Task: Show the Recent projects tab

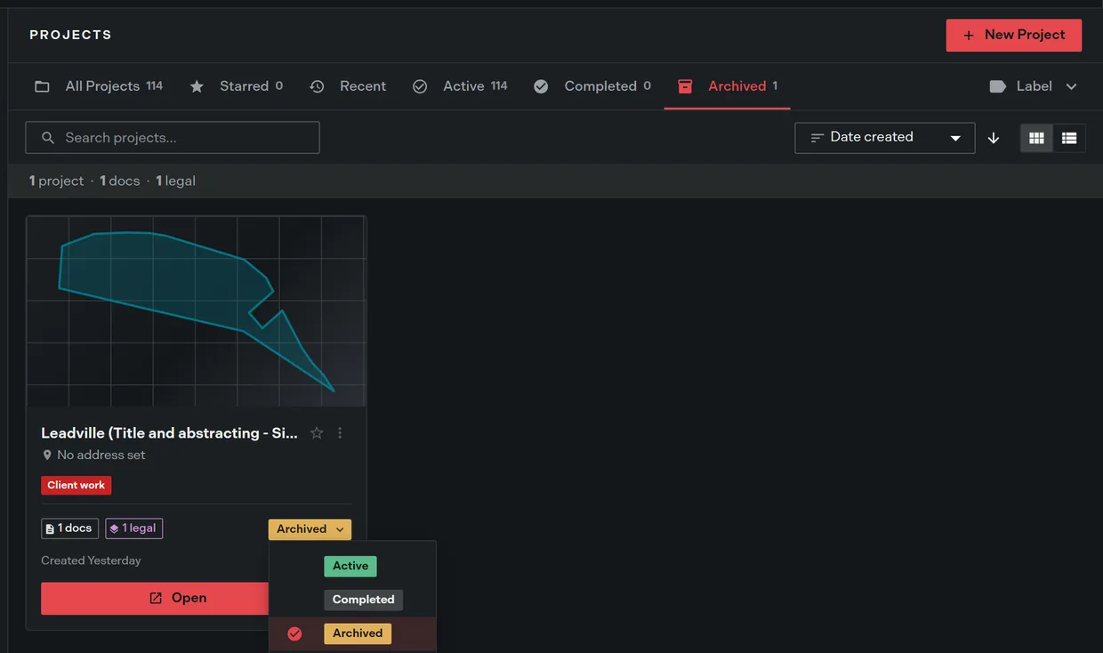Action: tap(348, 86)
